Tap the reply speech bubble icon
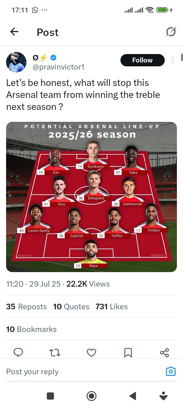 18,352
